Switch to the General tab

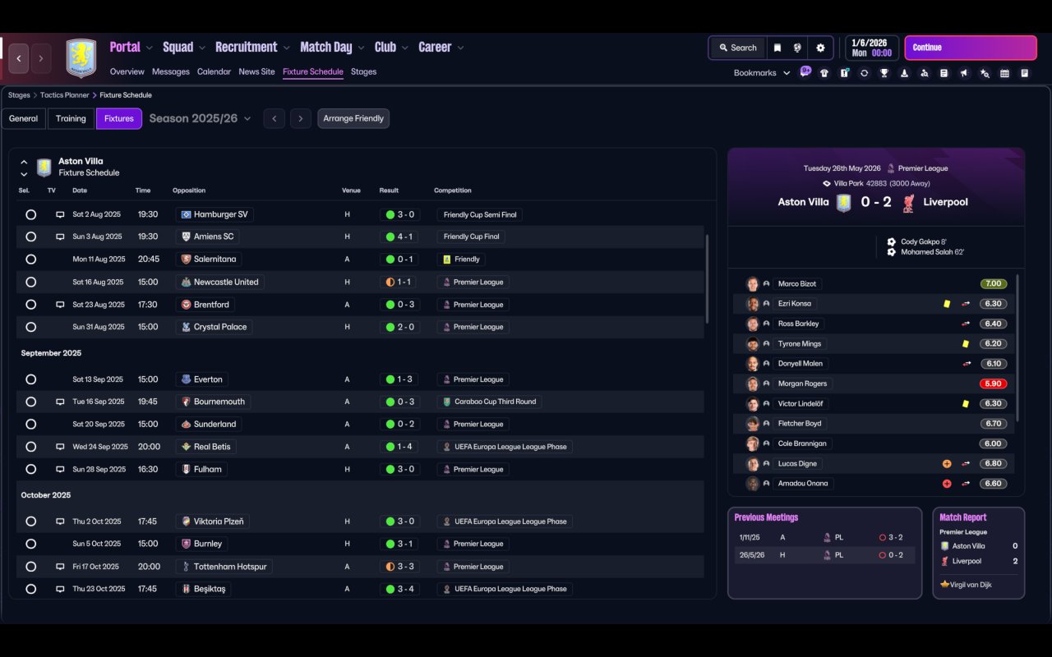[23, 118]
